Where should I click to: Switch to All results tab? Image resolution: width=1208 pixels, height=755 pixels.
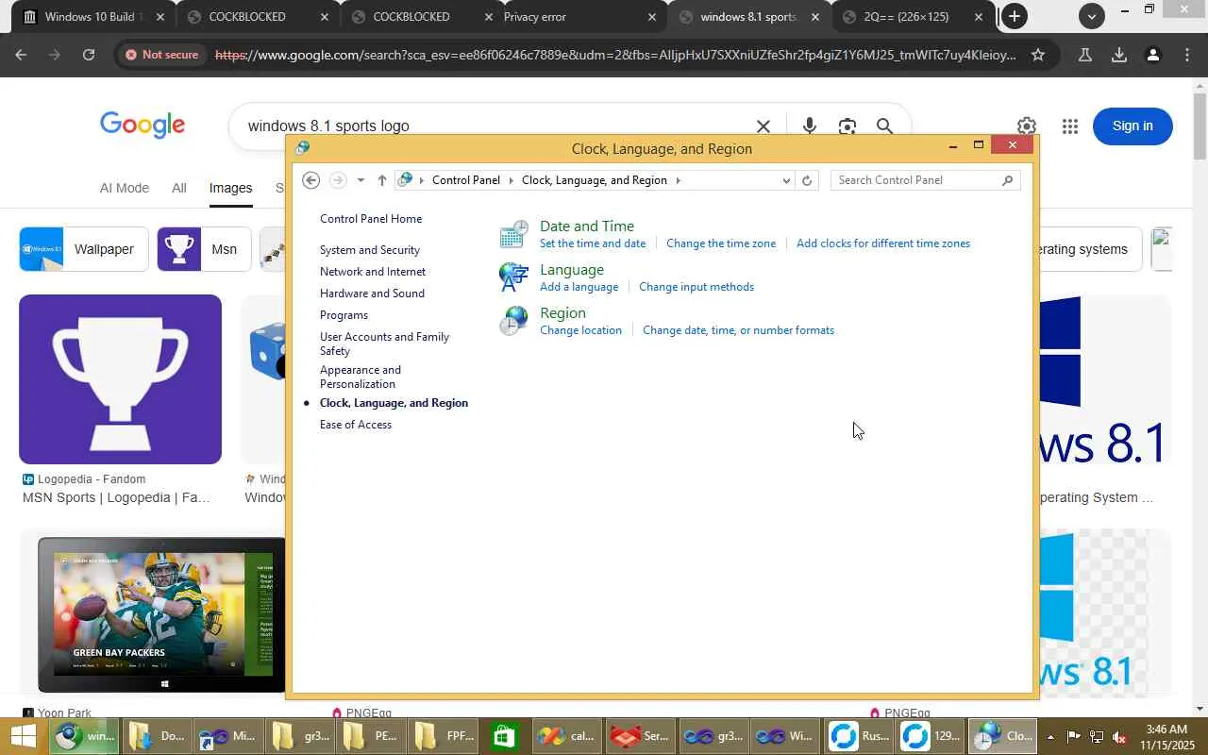(179, 188)
